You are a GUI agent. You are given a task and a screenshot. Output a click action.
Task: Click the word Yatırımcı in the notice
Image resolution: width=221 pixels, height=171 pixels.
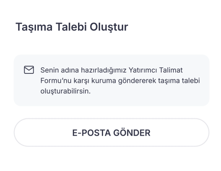coord(143,70)
